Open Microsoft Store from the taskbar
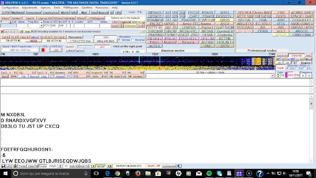Viewport: 316px width, 178px height. [158, 174]
